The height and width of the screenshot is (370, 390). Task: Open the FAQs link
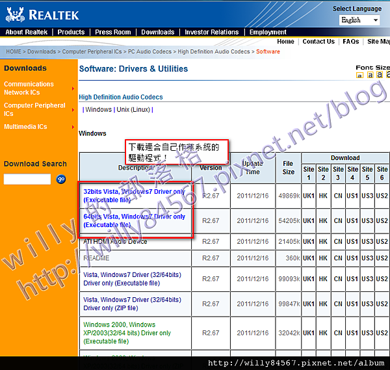tap(351, 42)
